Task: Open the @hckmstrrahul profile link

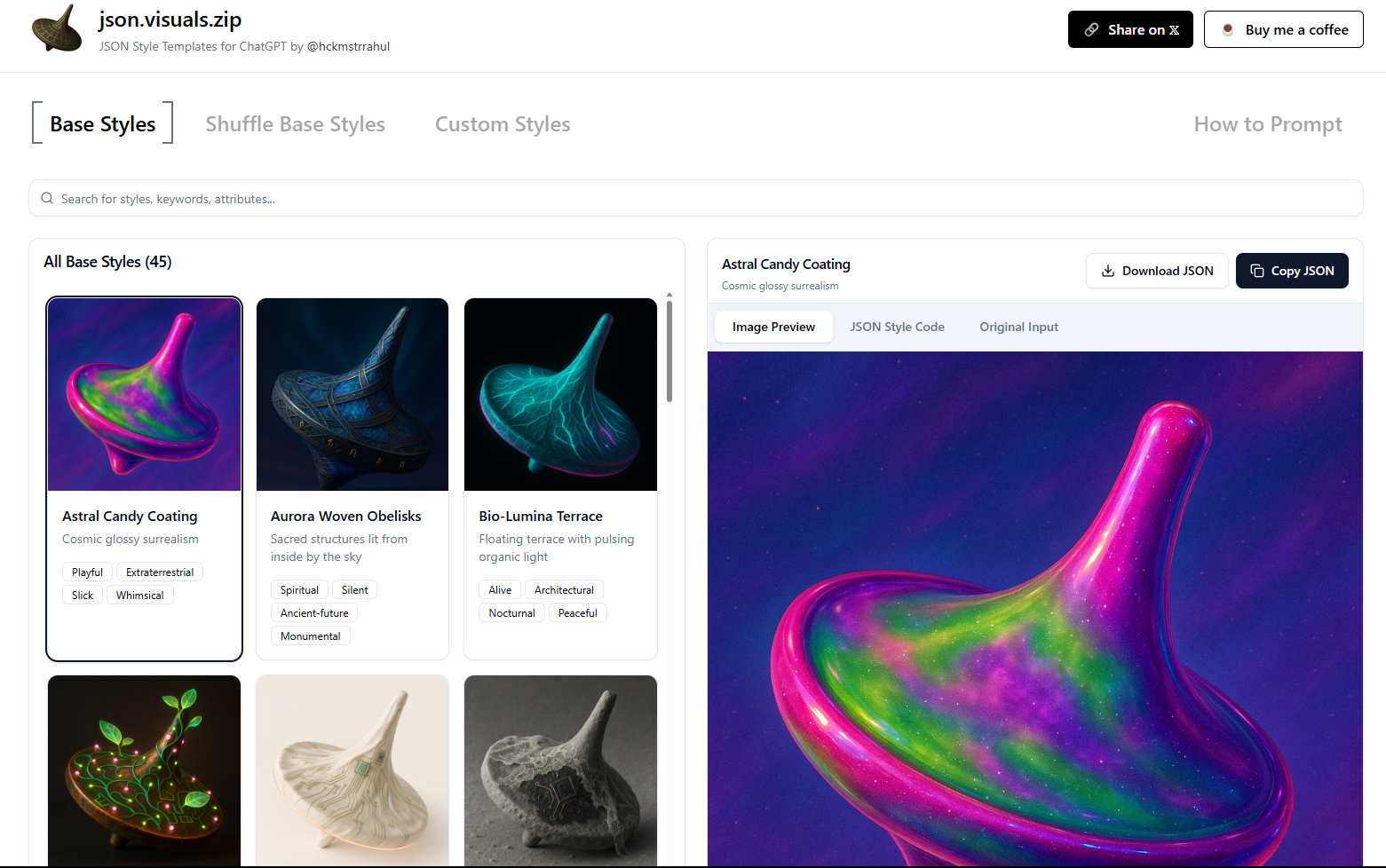Action: 348,47
